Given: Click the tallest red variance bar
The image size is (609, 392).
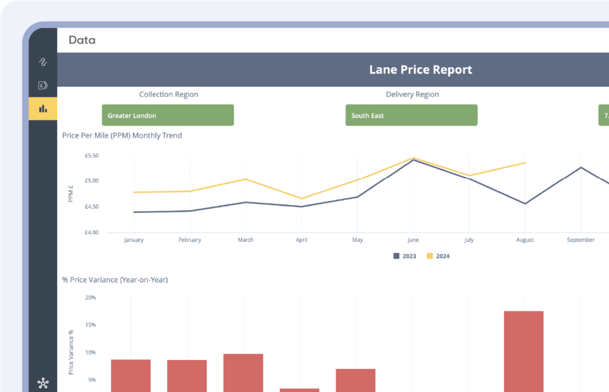Looking at the screenshot, I should pyautogui.click(x=523, y=352).
